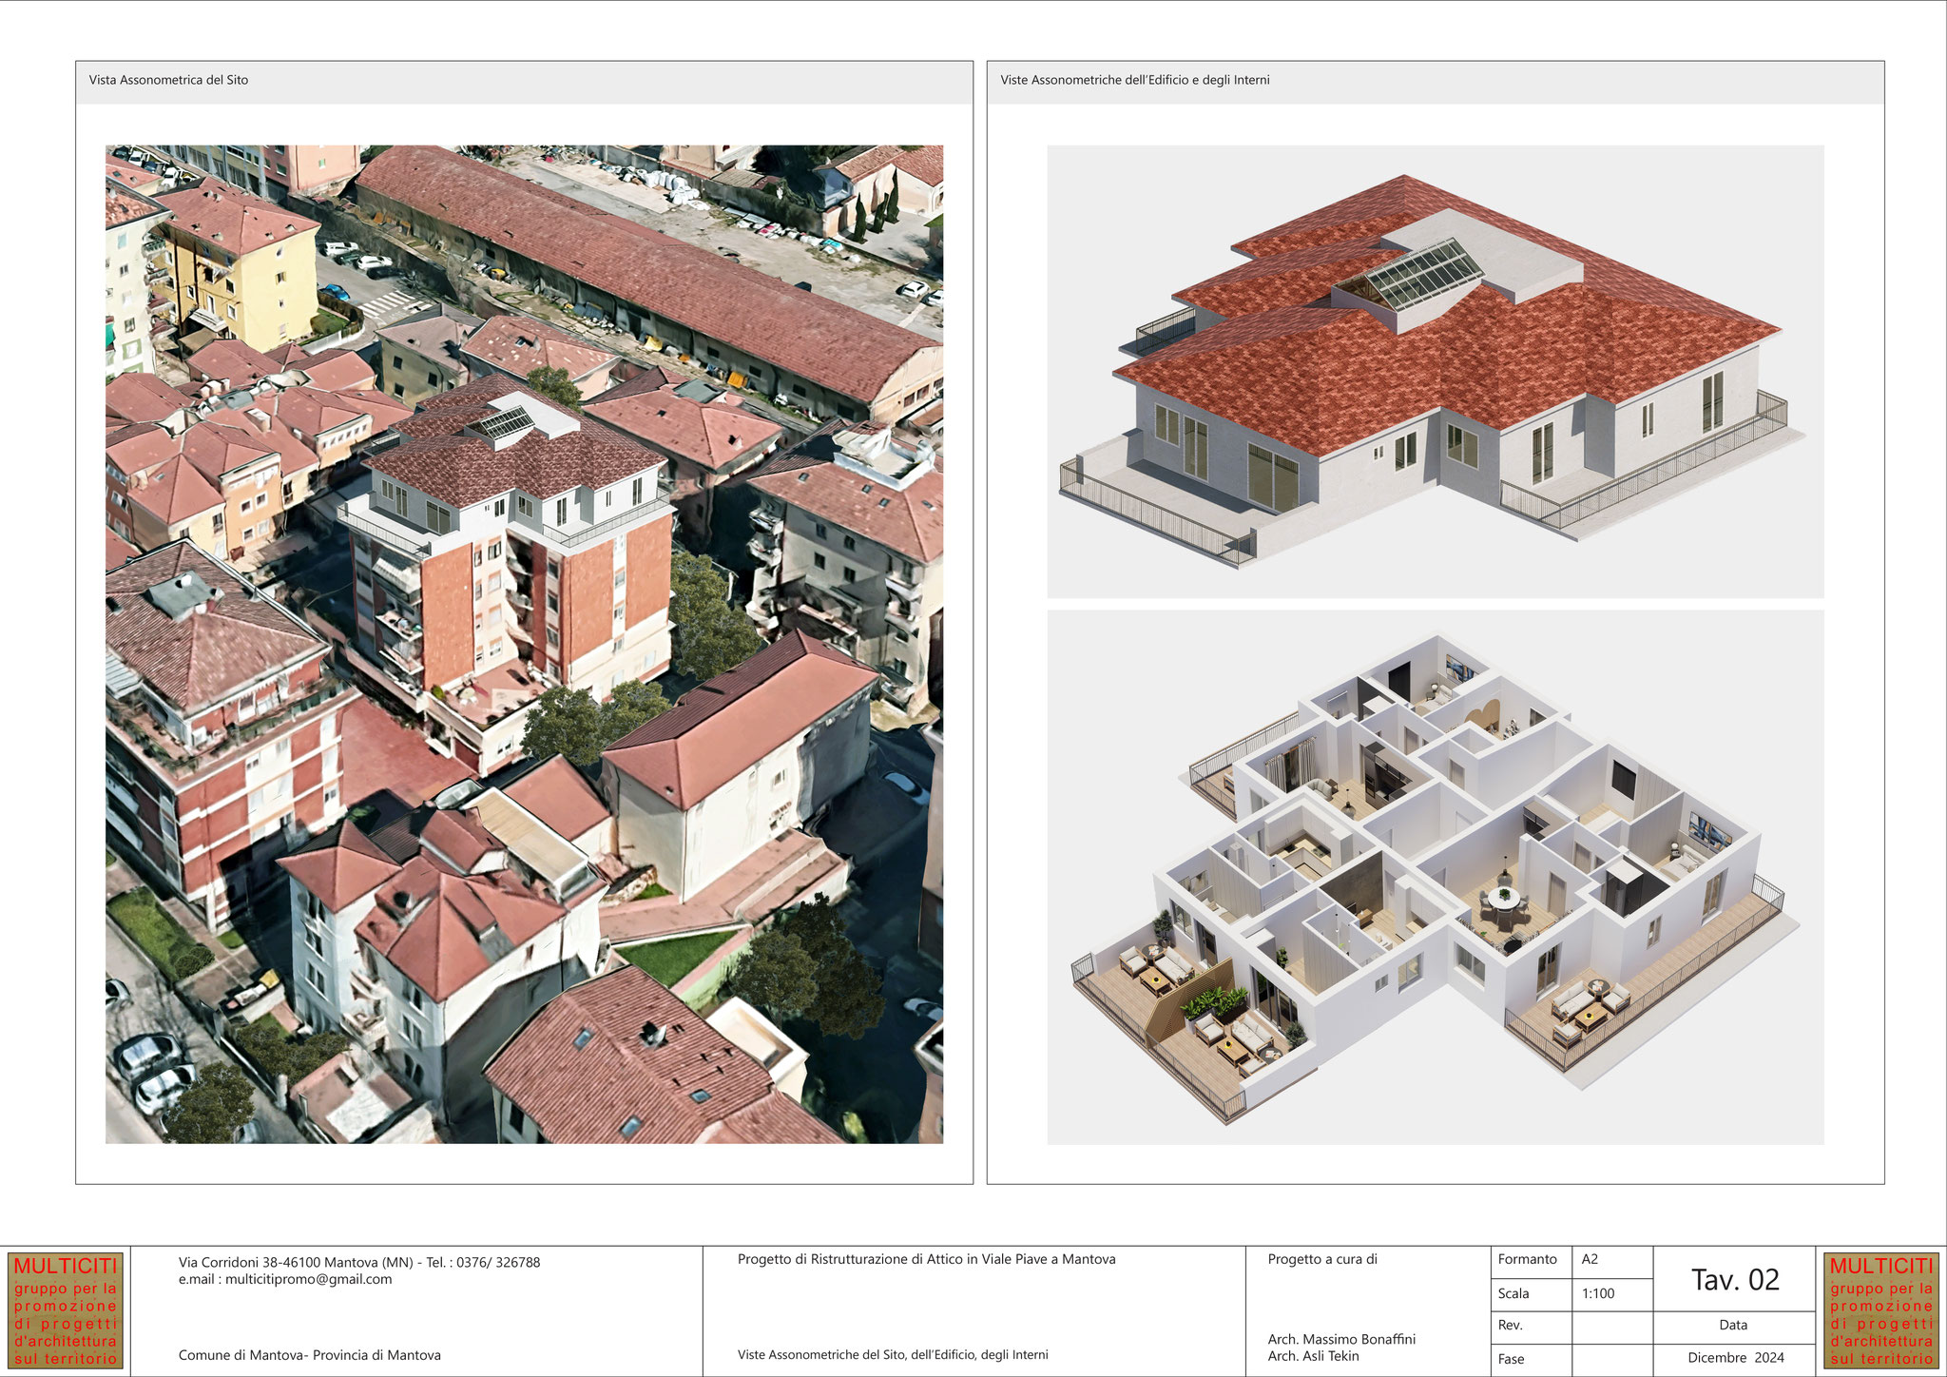Click the MULTICITI logo at bottom right
This screenshot has height=1377, width=1947.
(x=1881, y=1309)
